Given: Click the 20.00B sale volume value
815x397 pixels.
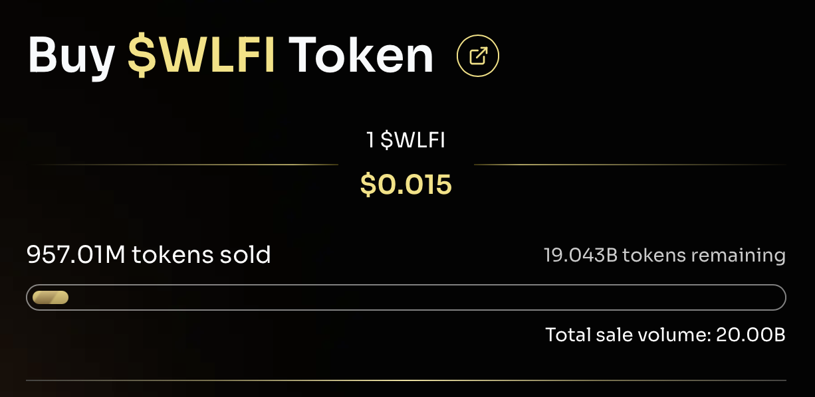Looking at the screenshot, I should click(751, 335).
